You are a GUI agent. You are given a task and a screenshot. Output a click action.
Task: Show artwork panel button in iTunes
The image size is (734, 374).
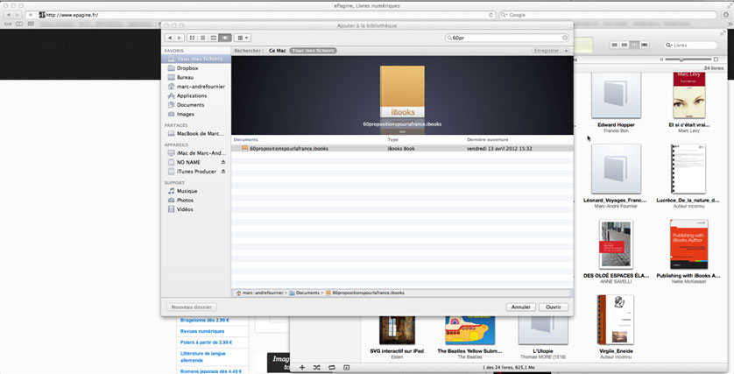point(346,368)
